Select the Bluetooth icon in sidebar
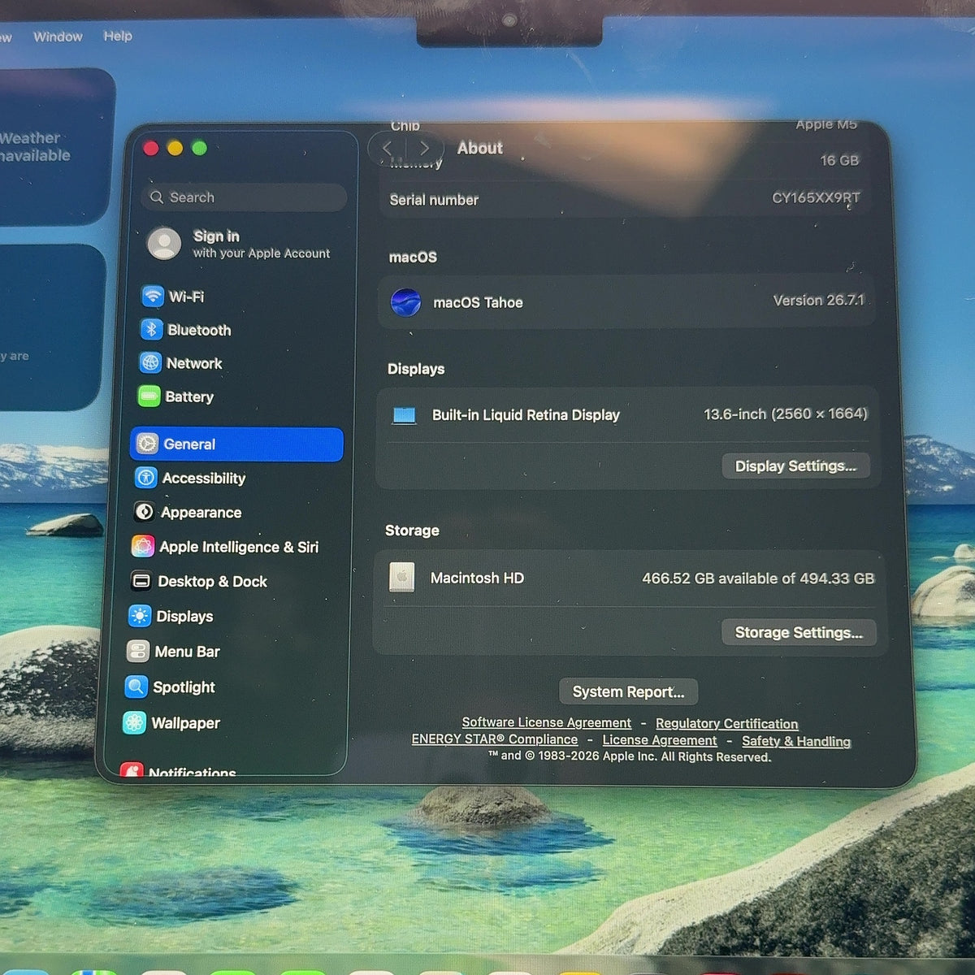Image resolution: width=975 pixels, height=975 pixels. pos(151,330)
